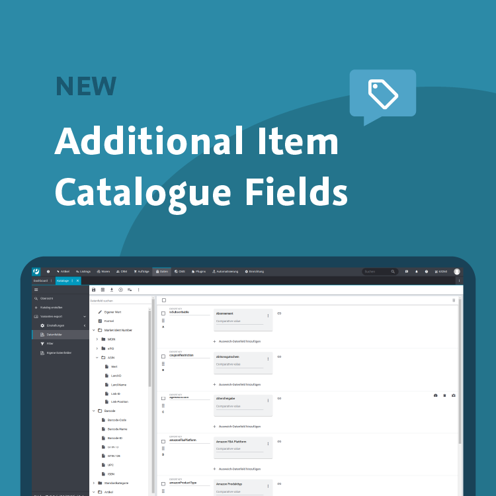Expand the ePID folder
The image size is (496, 496).
pos(97,349)
